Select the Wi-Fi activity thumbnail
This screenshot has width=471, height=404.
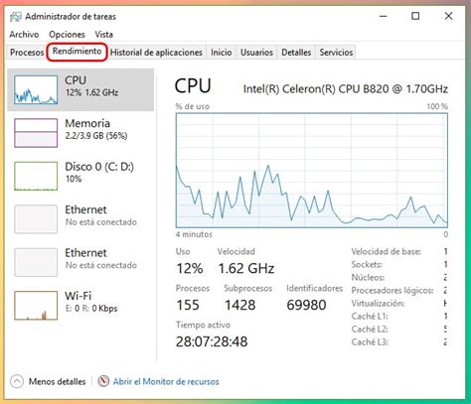(x=36, y=306)
